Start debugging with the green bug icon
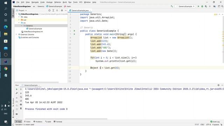The image size is (224, 126). (202, 6)
